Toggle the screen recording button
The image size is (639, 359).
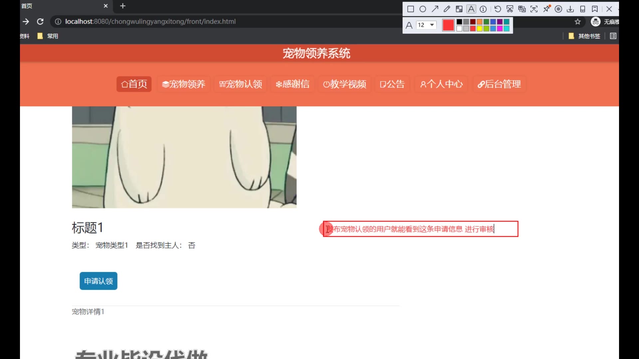tap(558, 9)
